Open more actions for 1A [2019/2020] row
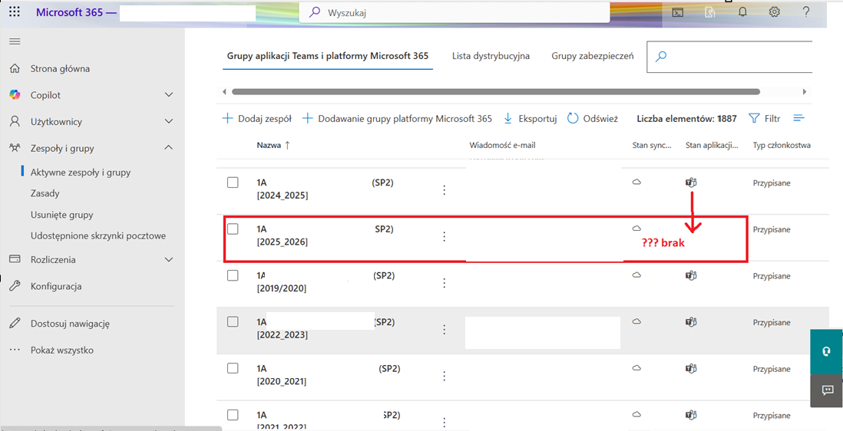 pos(444,282)
